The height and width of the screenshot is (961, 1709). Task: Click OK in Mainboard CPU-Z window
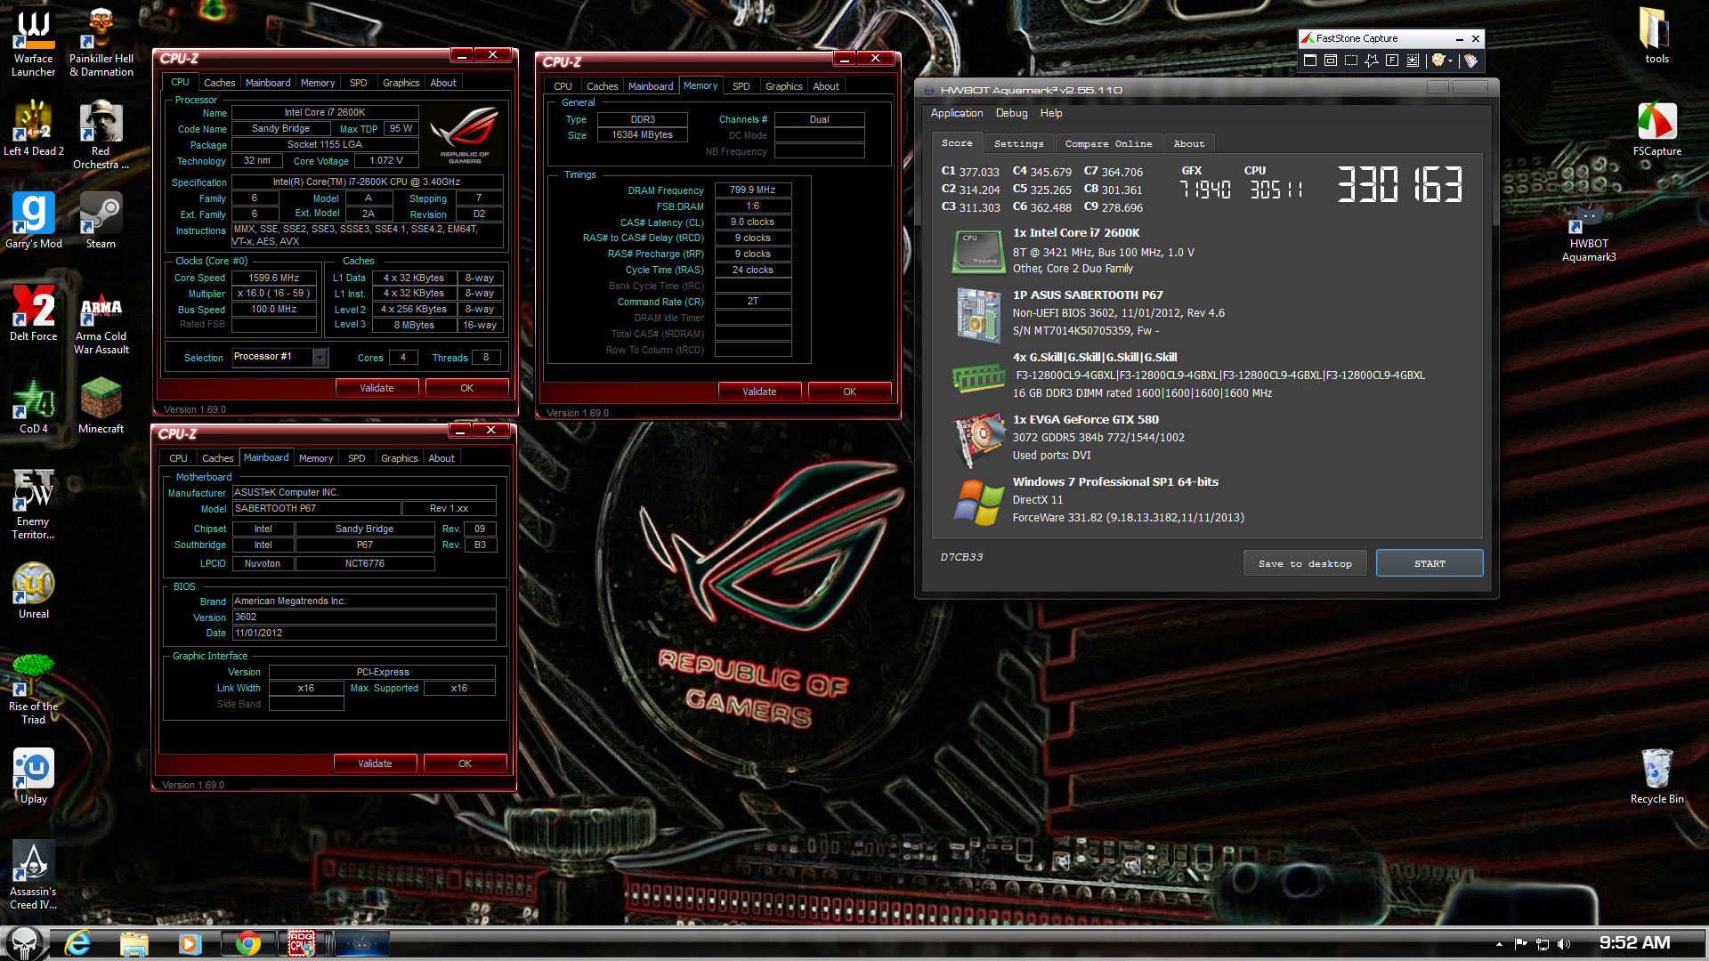pyautogui.click(x=465, y=763)
